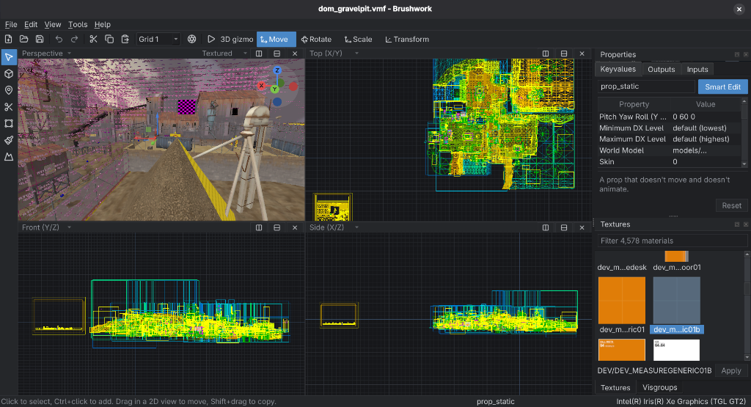Split the Top (X/Y) view horizontally
The height and width of the screenshot is (407, 751).
[564, 54]
